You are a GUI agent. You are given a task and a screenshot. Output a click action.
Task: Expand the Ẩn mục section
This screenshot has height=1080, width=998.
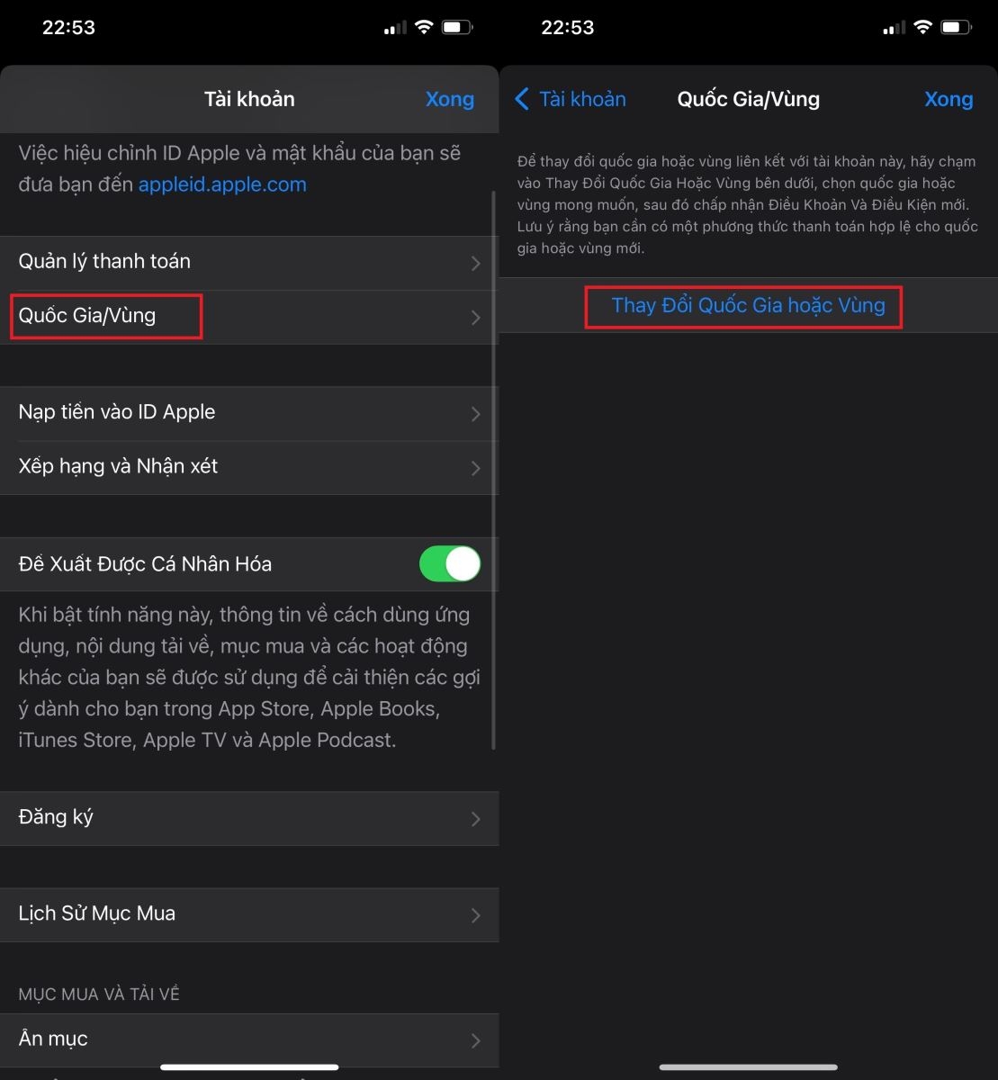click(52, 1039)
